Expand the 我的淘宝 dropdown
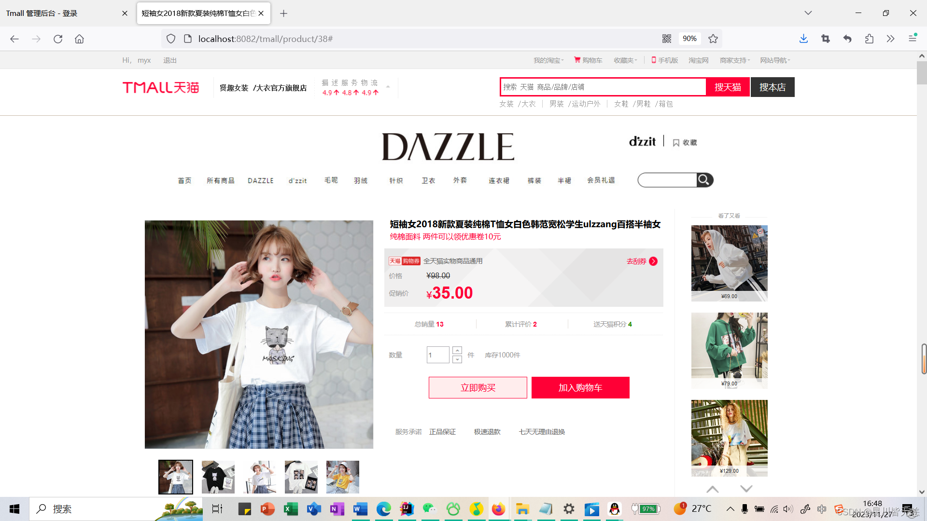The image size is (927, 521). (548, 60)
